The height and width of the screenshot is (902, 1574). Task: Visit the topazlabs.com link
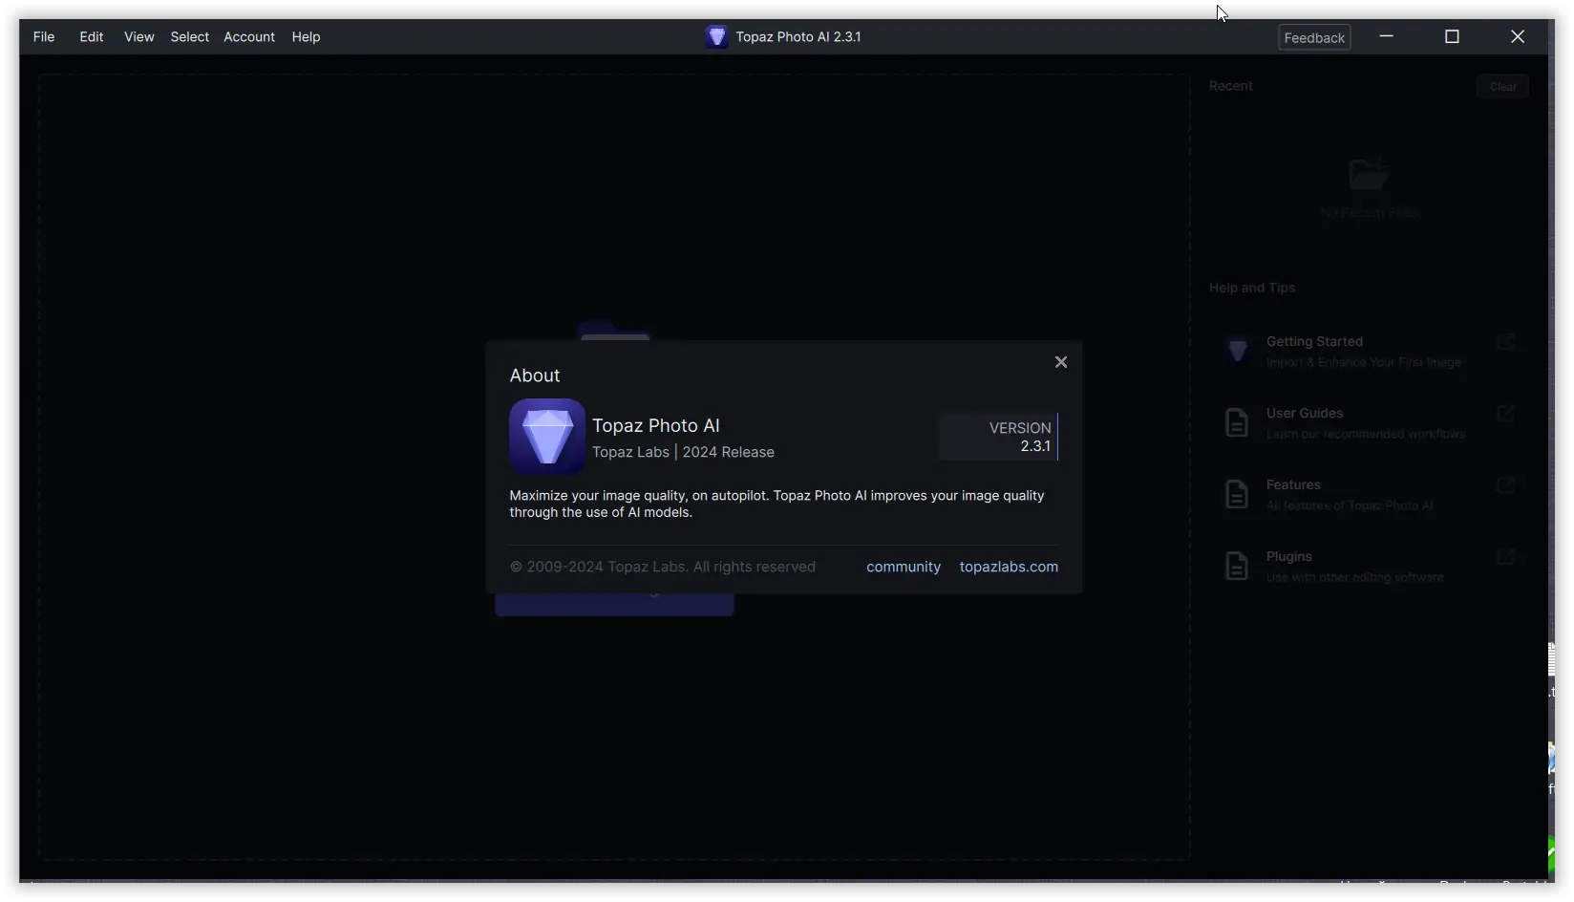(1009, 567)
